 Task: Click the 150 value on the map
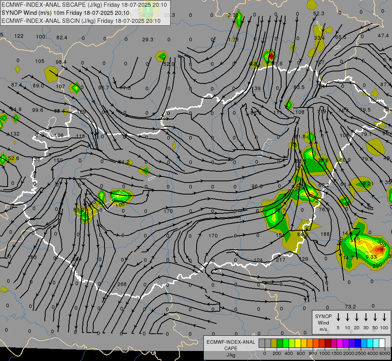[58, 160]
